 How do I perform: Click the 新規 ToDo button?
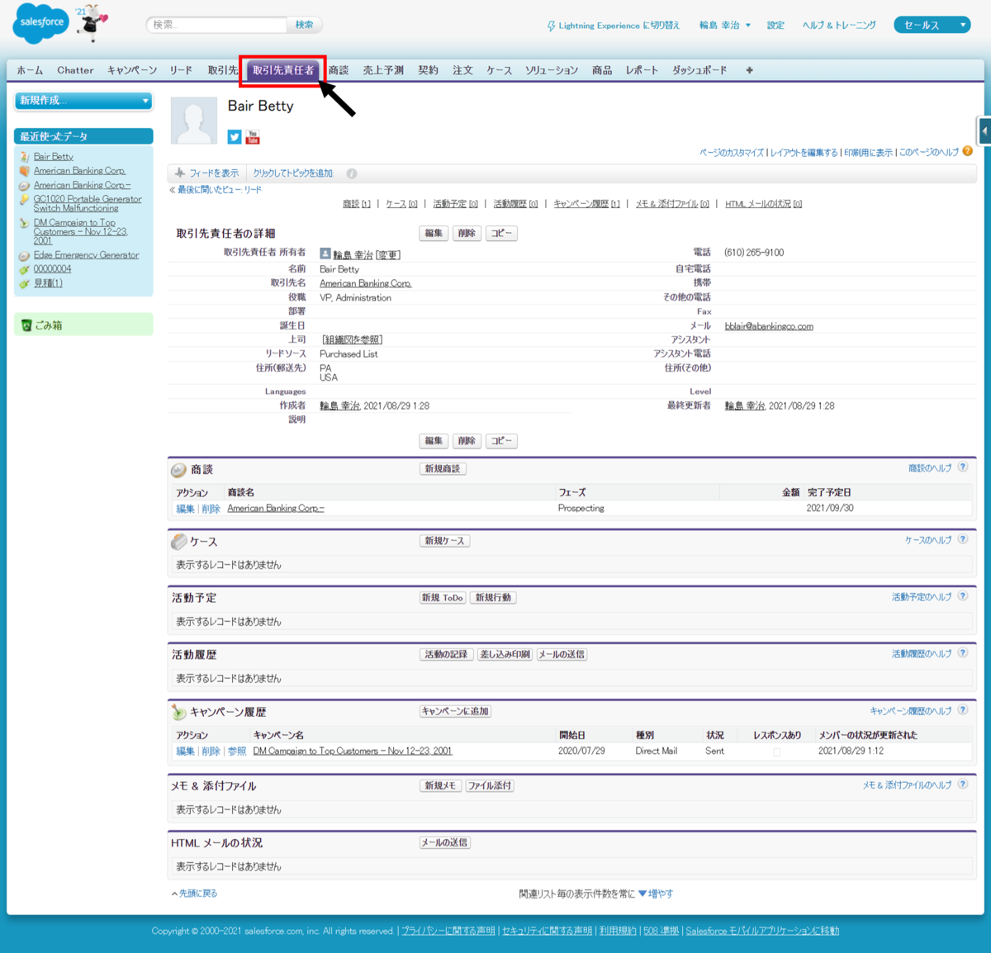(x=443, y=598)
